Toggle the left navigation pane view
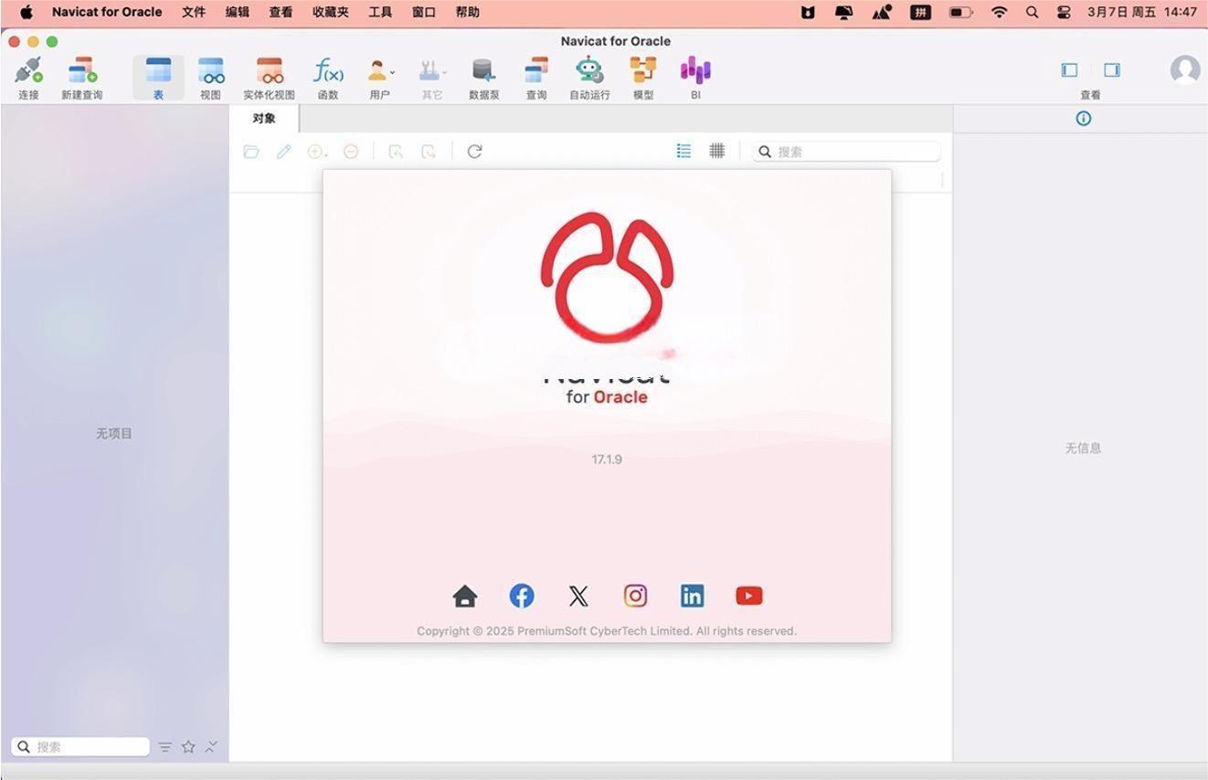1208x780 pixels. [1069, 69]
